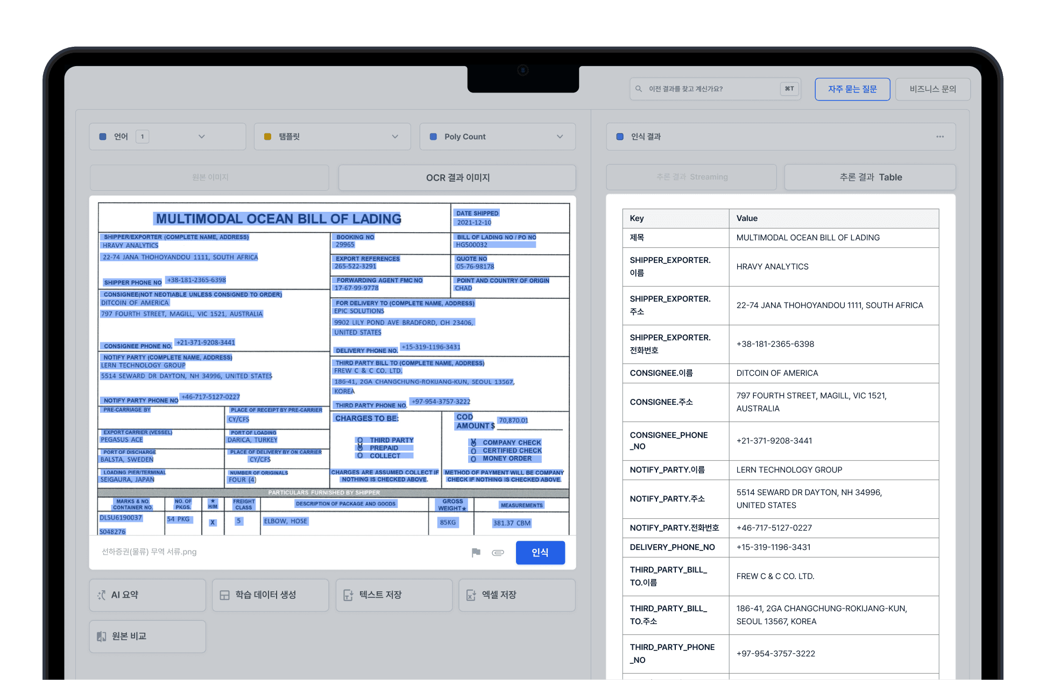Switch to 원본 이미지 tab
This screenshot has width=1046, height=680.
pos(210,177)
